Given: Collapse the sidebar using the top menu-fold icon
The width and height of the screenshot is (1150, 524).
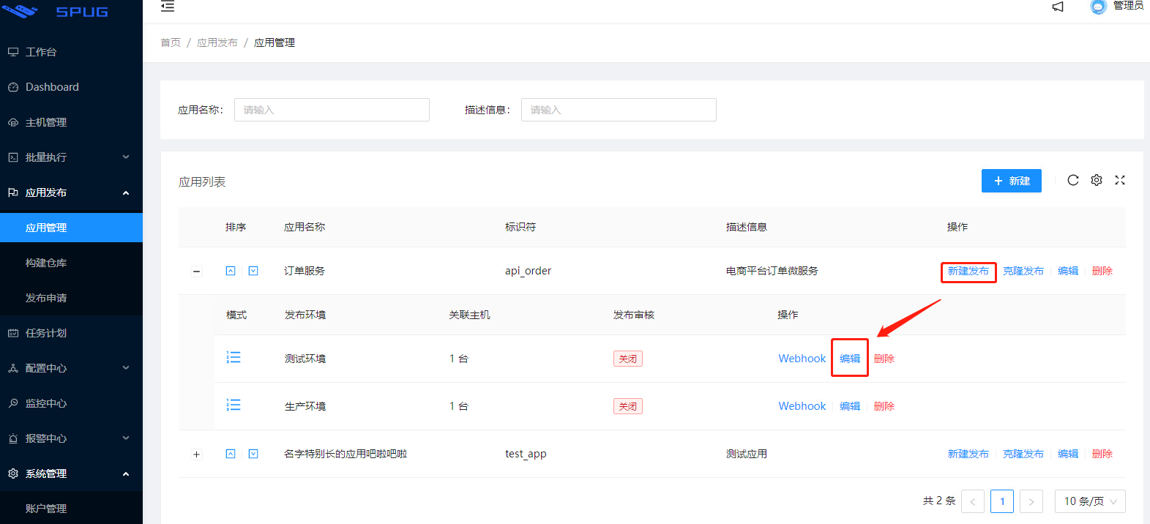Looking at the screenshot, I should click(x=168, y=7).
